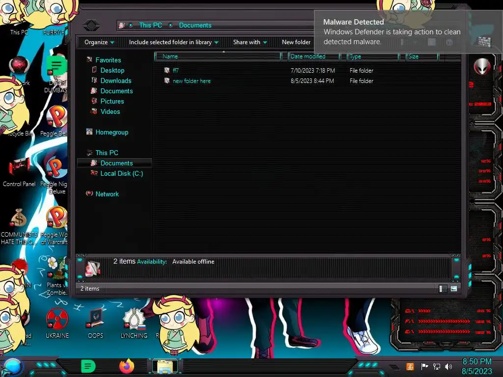Open the money bag desktop icon
Viewport: 503px width, 377px height.
pyautogui.click(x=19, y=227)
